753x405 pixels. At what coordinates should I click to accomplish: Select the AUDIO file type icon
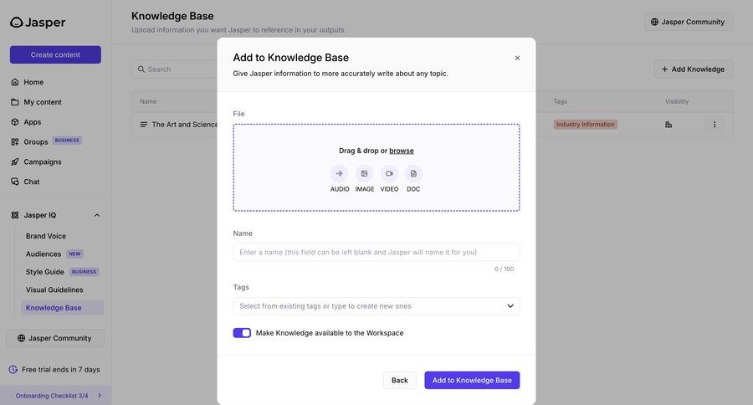tap(340, 173)
